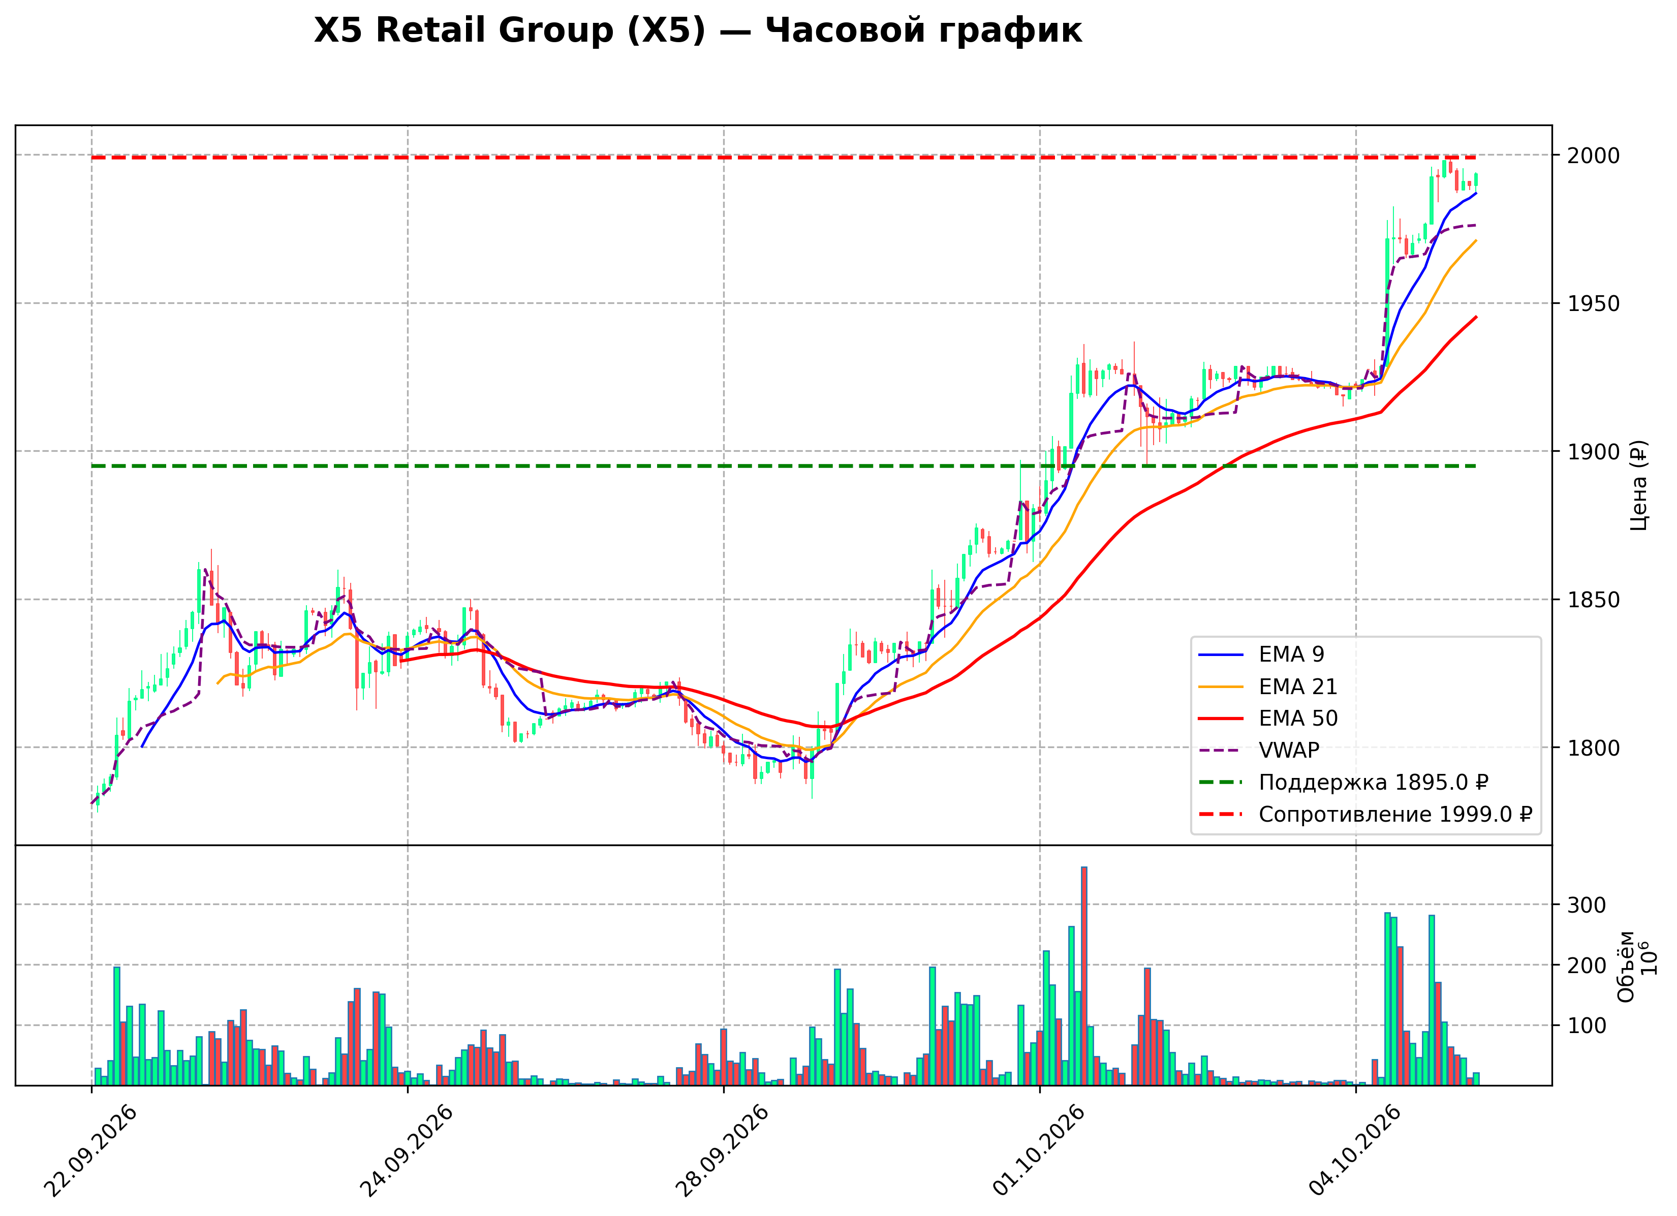
Task: Click the 1950 price axis tick
Action: [1594, 303]
